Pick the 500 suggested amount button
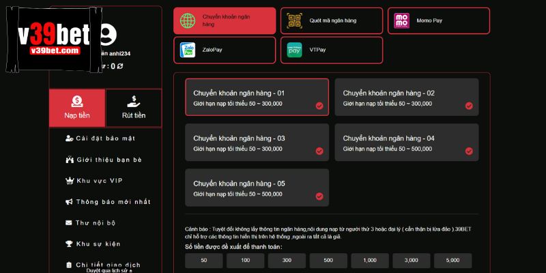Image resolution: width=546 pixels, height=273 pixels. click(328, 261)
